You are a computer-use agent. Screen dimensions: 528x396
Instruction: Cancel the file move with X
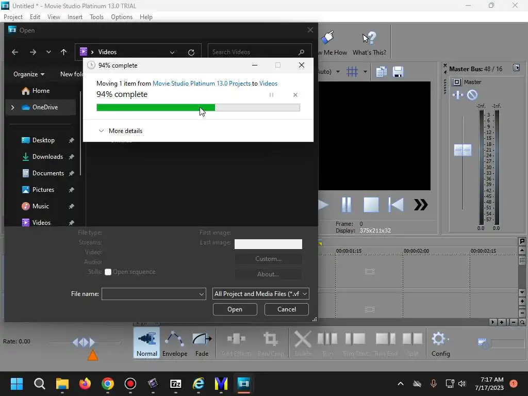pos(295,95)
